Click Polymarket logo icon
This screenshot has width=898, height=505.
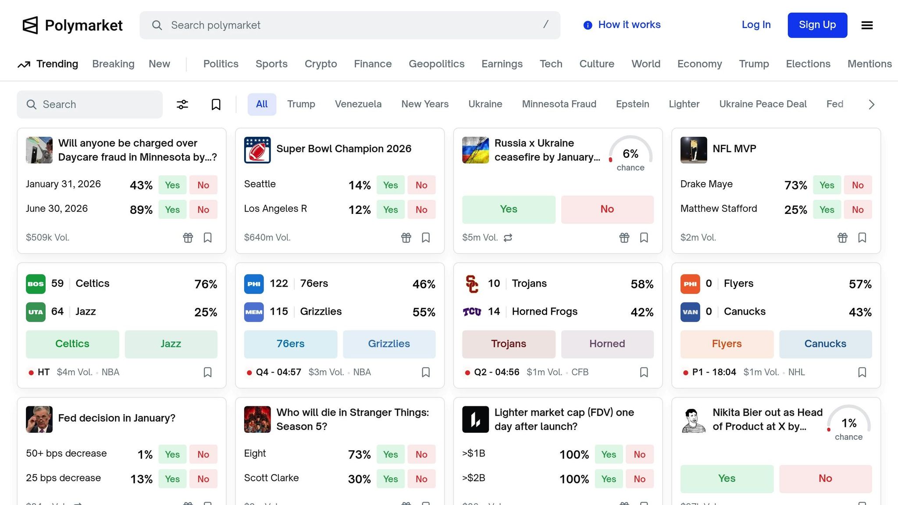tap(30, 25)
